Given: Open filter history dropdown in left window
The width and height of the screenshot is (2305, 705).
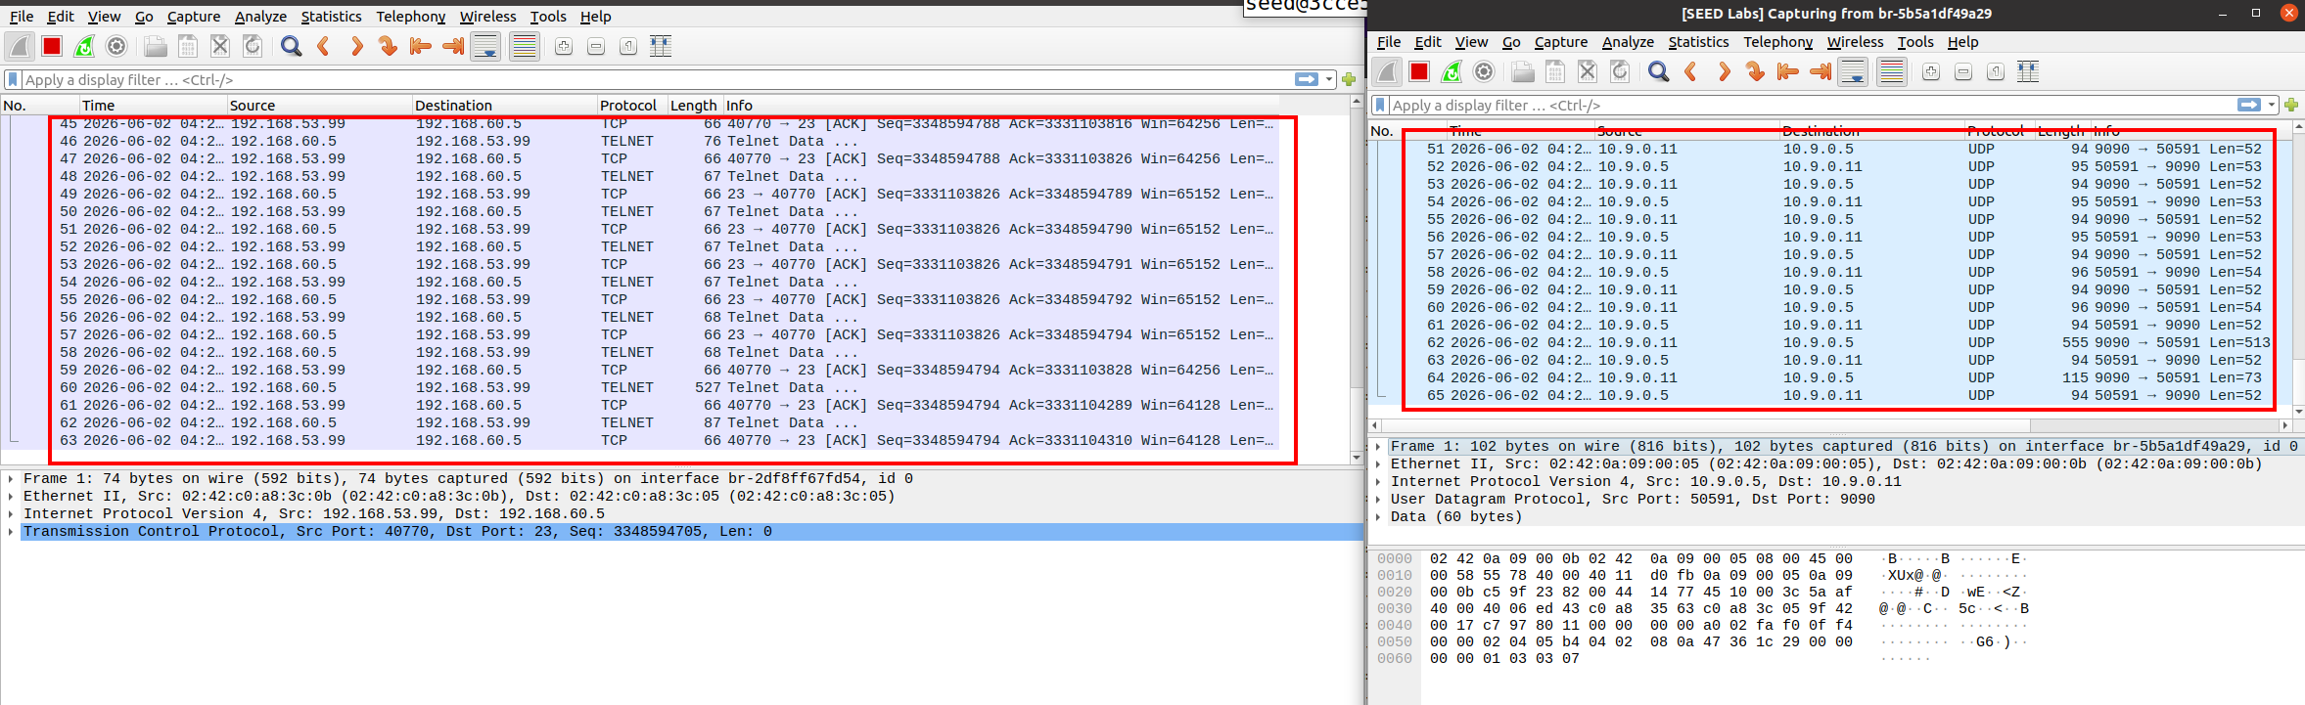Looking at the screenshot, I should 1330,79.
